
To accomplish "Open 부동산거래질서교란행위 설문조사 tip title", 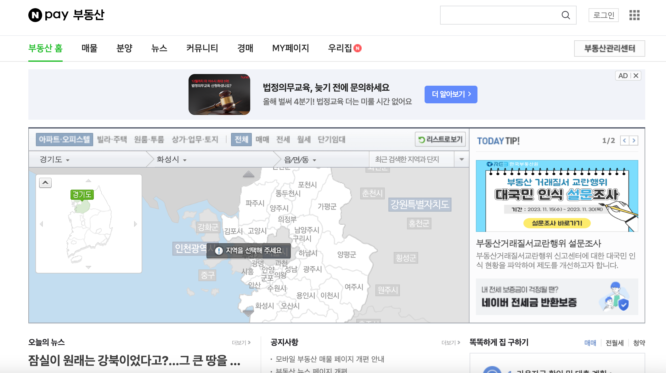I will point(539,243).
